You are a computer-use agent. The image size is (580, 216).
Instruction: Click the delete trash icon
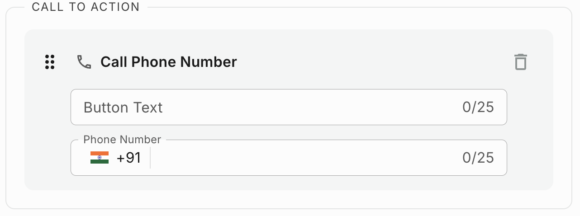(x=521, y=62)
